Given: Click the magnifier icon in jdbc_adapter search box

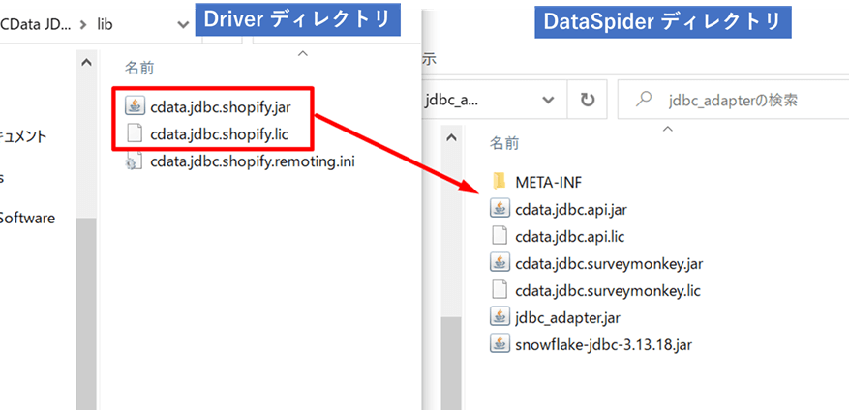Looking at the screenshot, I should coord(643,99).
